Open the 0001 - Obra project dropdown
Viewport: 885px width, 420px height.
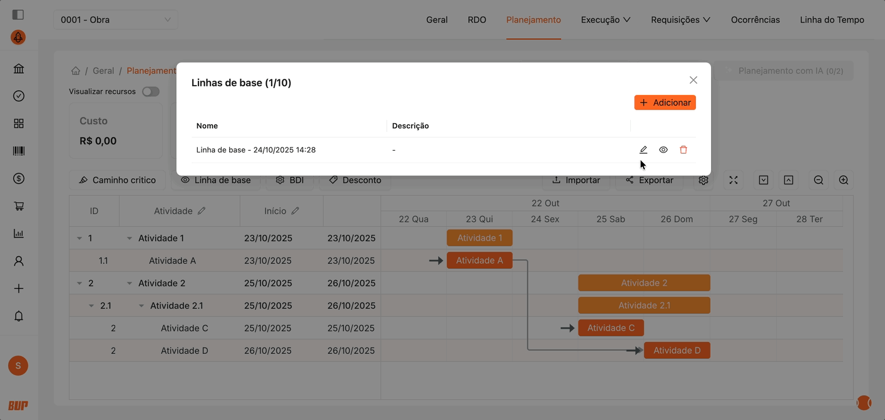click(x=115, y=19)
